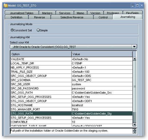Click description box down stepper arrow
The height and width of the screenshot is (140, 148).
point(135,132)
